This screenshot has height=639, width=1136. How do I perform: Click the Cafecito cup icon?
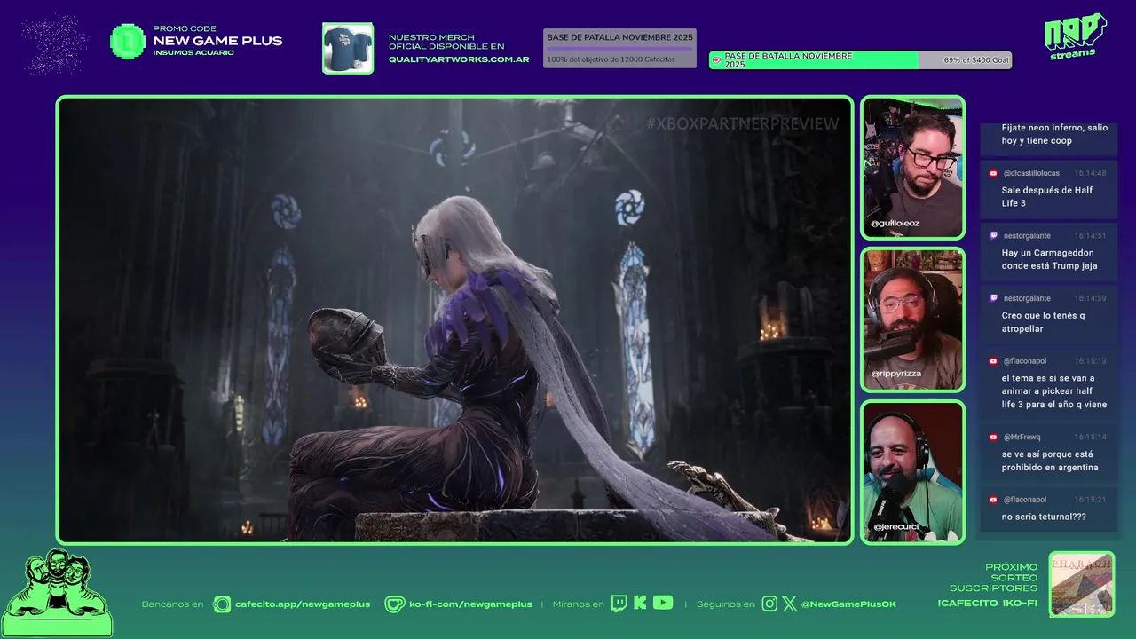(x=222, y=604)
